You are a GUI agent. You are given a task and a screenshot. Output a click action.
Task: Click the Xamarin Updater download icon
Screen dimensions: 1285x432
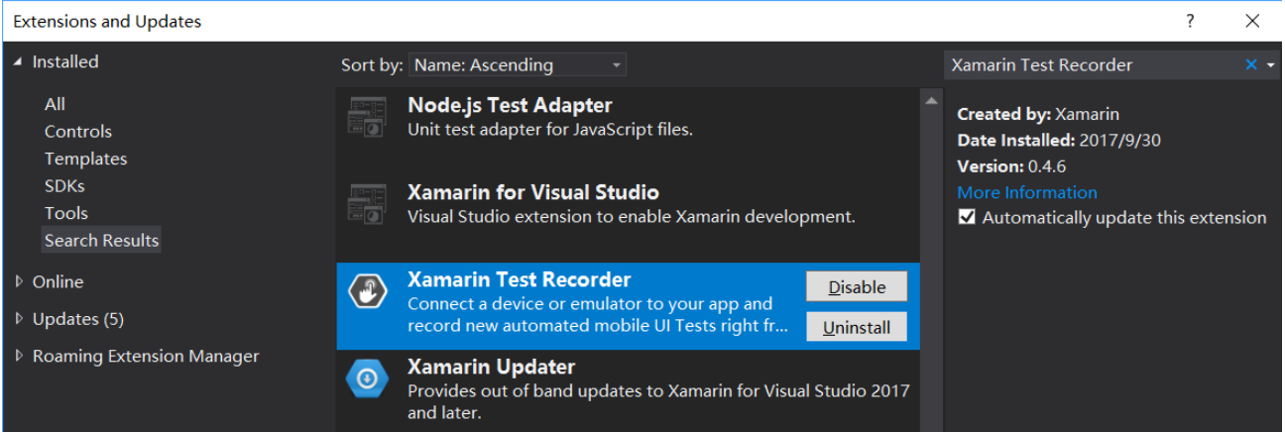(367, 378)
